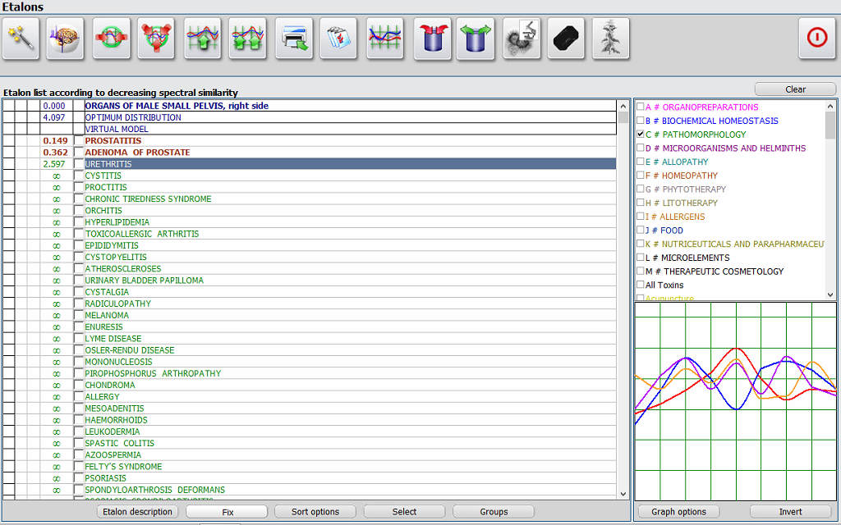Viewport: 841px width, 525px height.
Task: Click the printer icon to print results
Action: 294,38
